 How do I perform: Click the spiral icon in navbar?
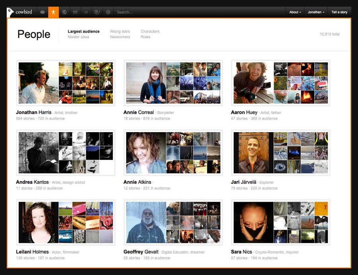(97, 12)
